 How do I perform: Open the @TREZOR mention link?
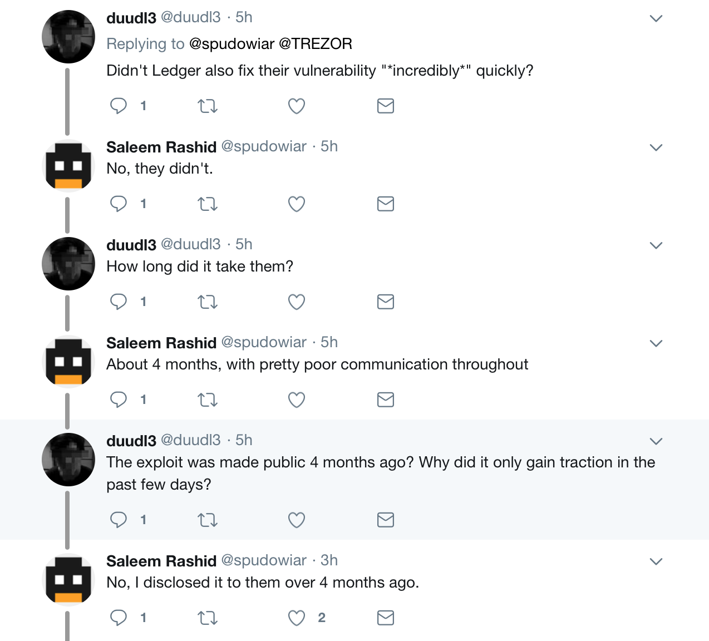(316, 44)
